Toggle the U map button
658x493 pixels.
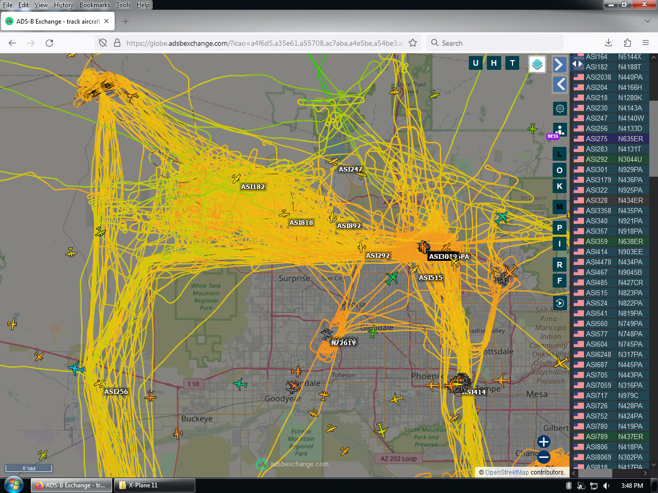coord(476,63)
